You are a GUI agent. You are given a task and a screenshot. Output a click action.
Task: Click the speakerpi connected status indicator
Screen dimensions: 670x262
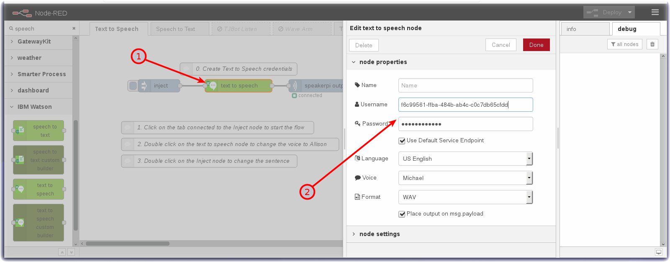tap(307, 95)
